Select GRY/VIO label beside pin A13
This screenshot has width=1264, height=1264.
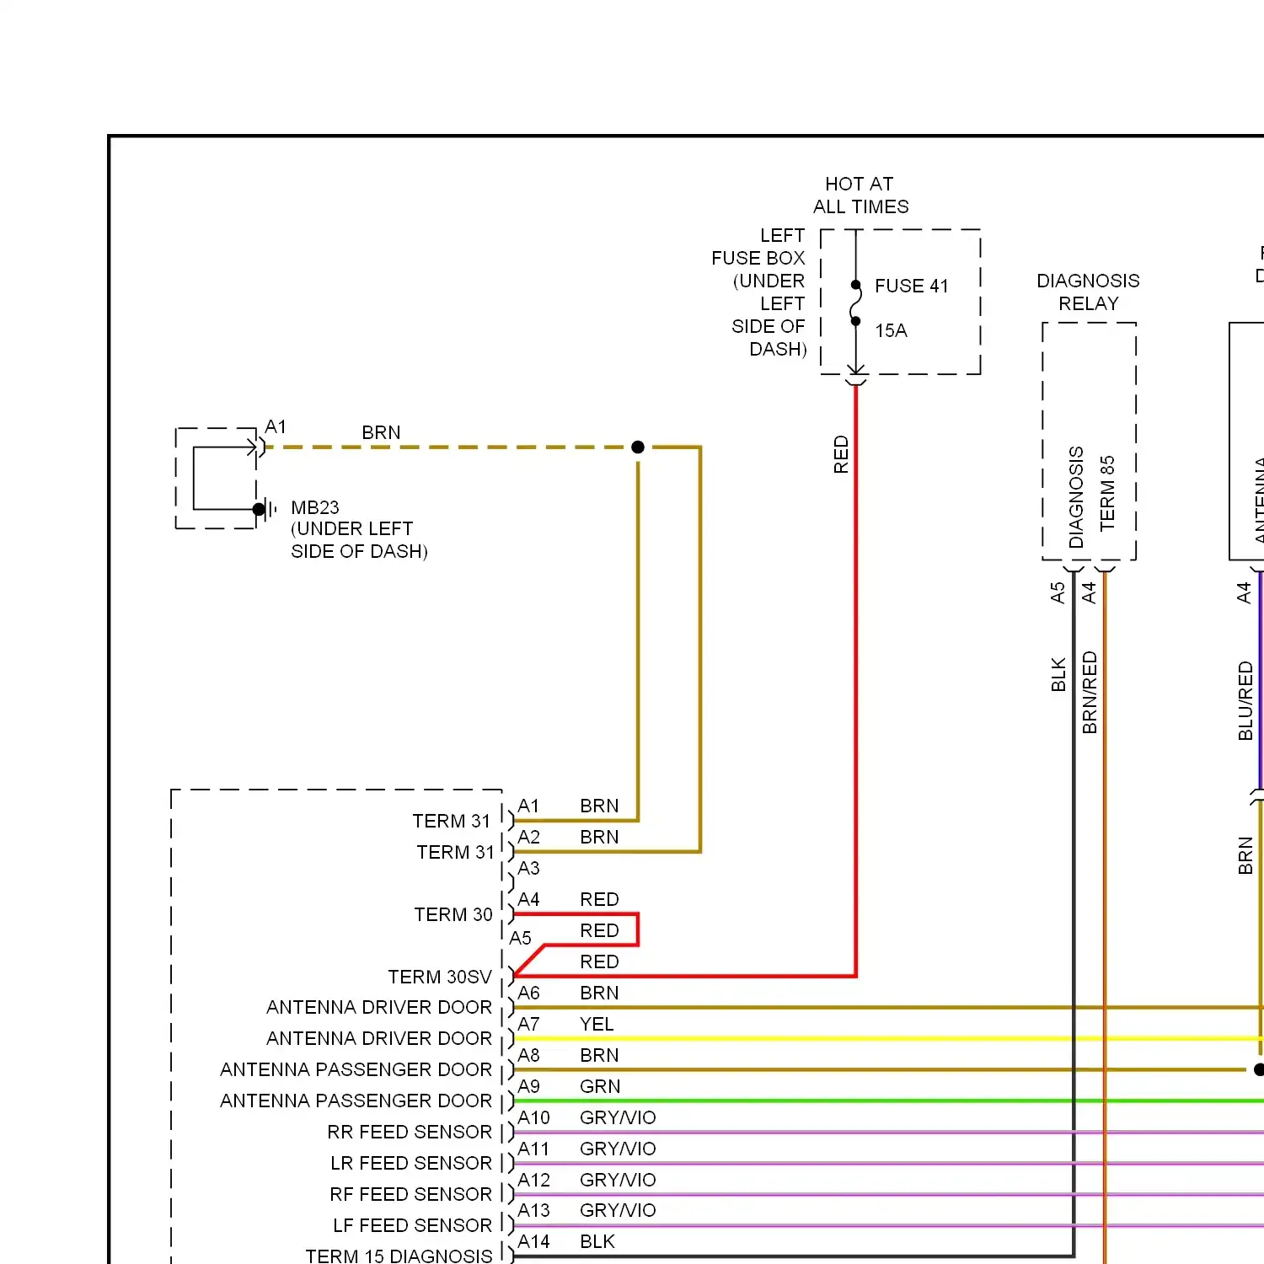(x=618, y=1211)
